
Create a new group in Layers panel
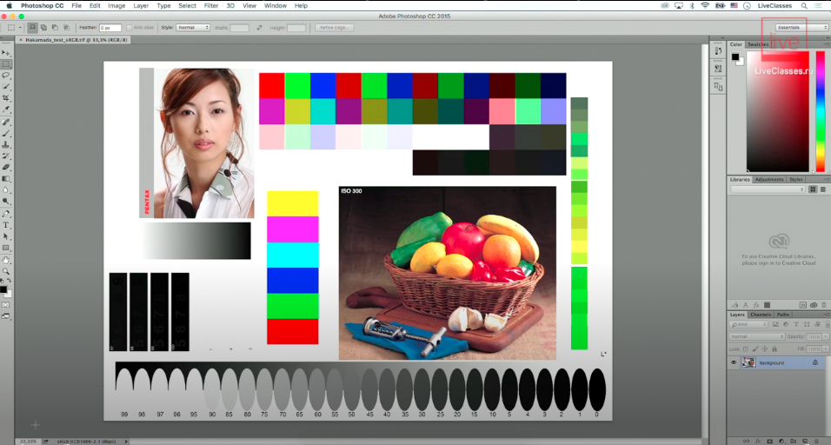pyautogui.click(x=792, y=441)
